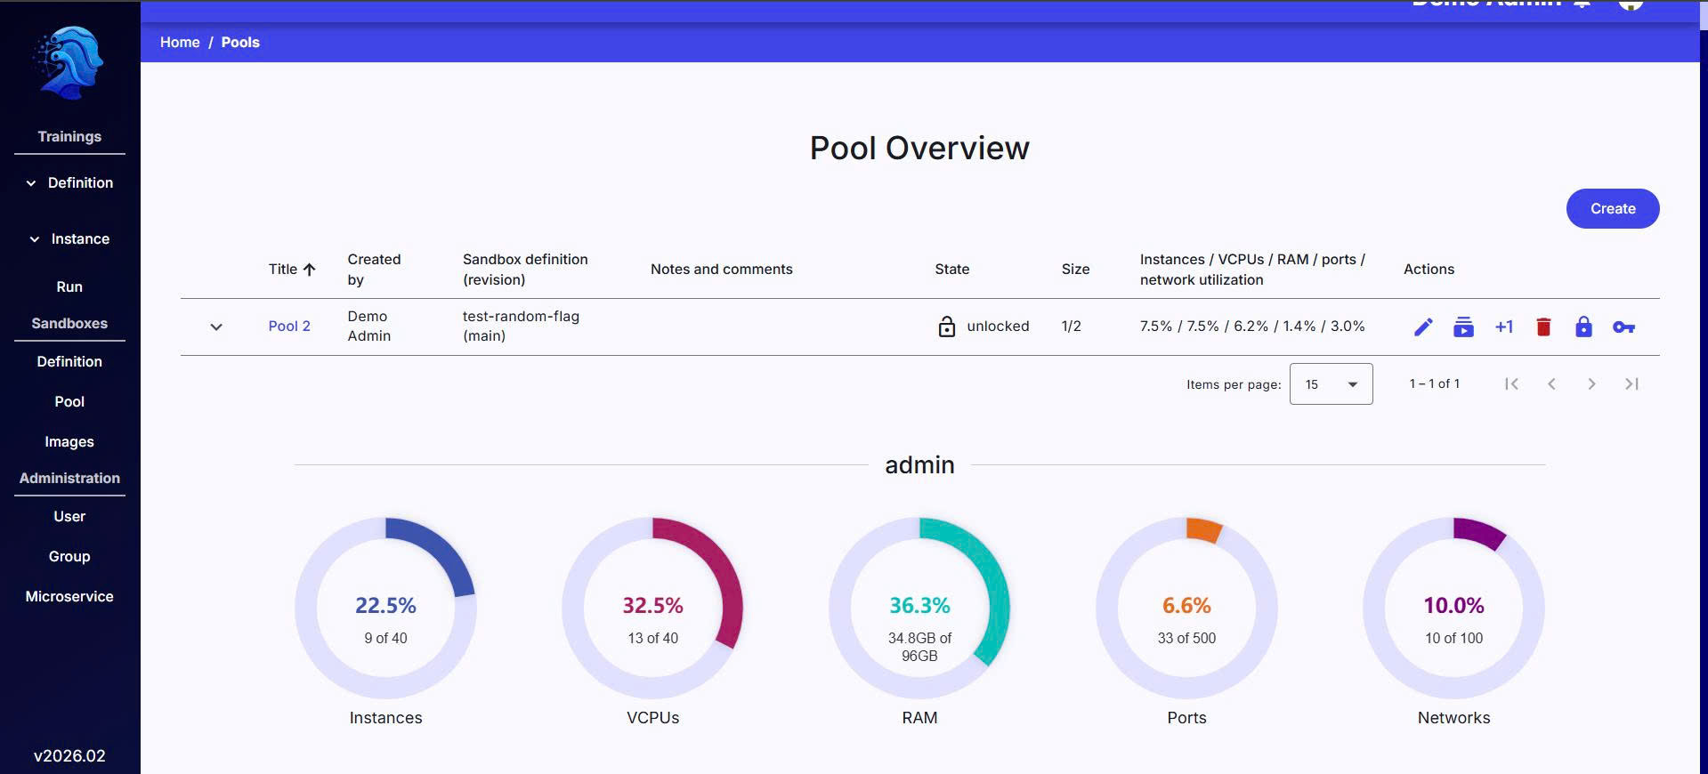Screen dimensions: 1708x774
Task: Click the application logo in the sidebar
Action: [69, 61]
